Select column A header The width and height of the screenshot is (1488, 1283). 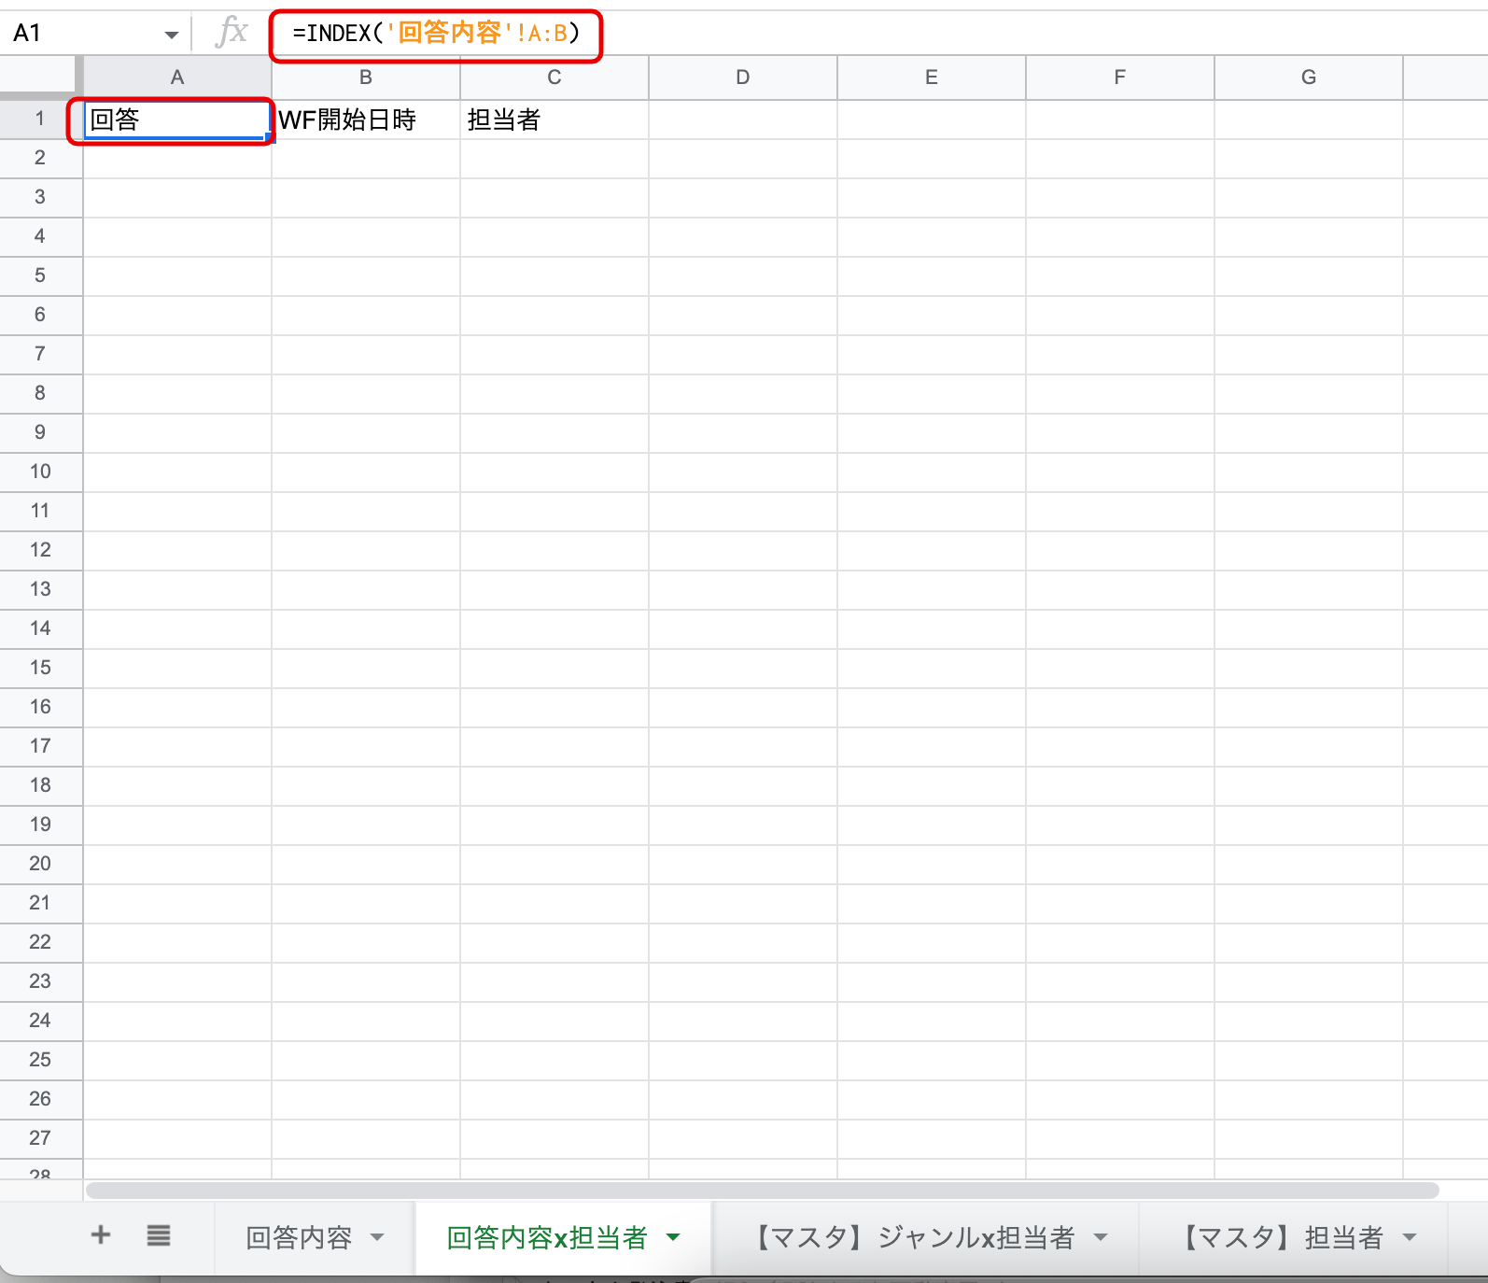tap(177, 78)
